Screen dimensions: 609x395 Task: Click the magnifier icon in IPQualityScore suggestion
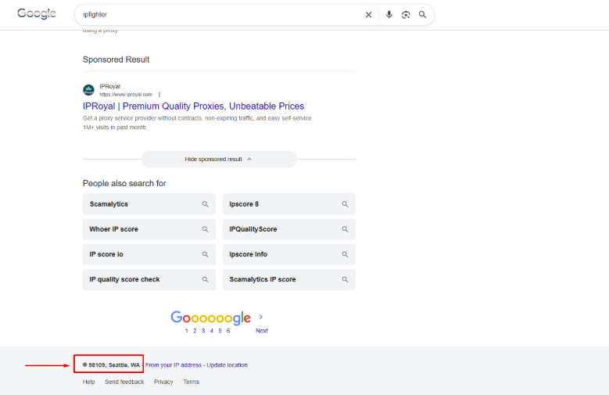[345, 229]
